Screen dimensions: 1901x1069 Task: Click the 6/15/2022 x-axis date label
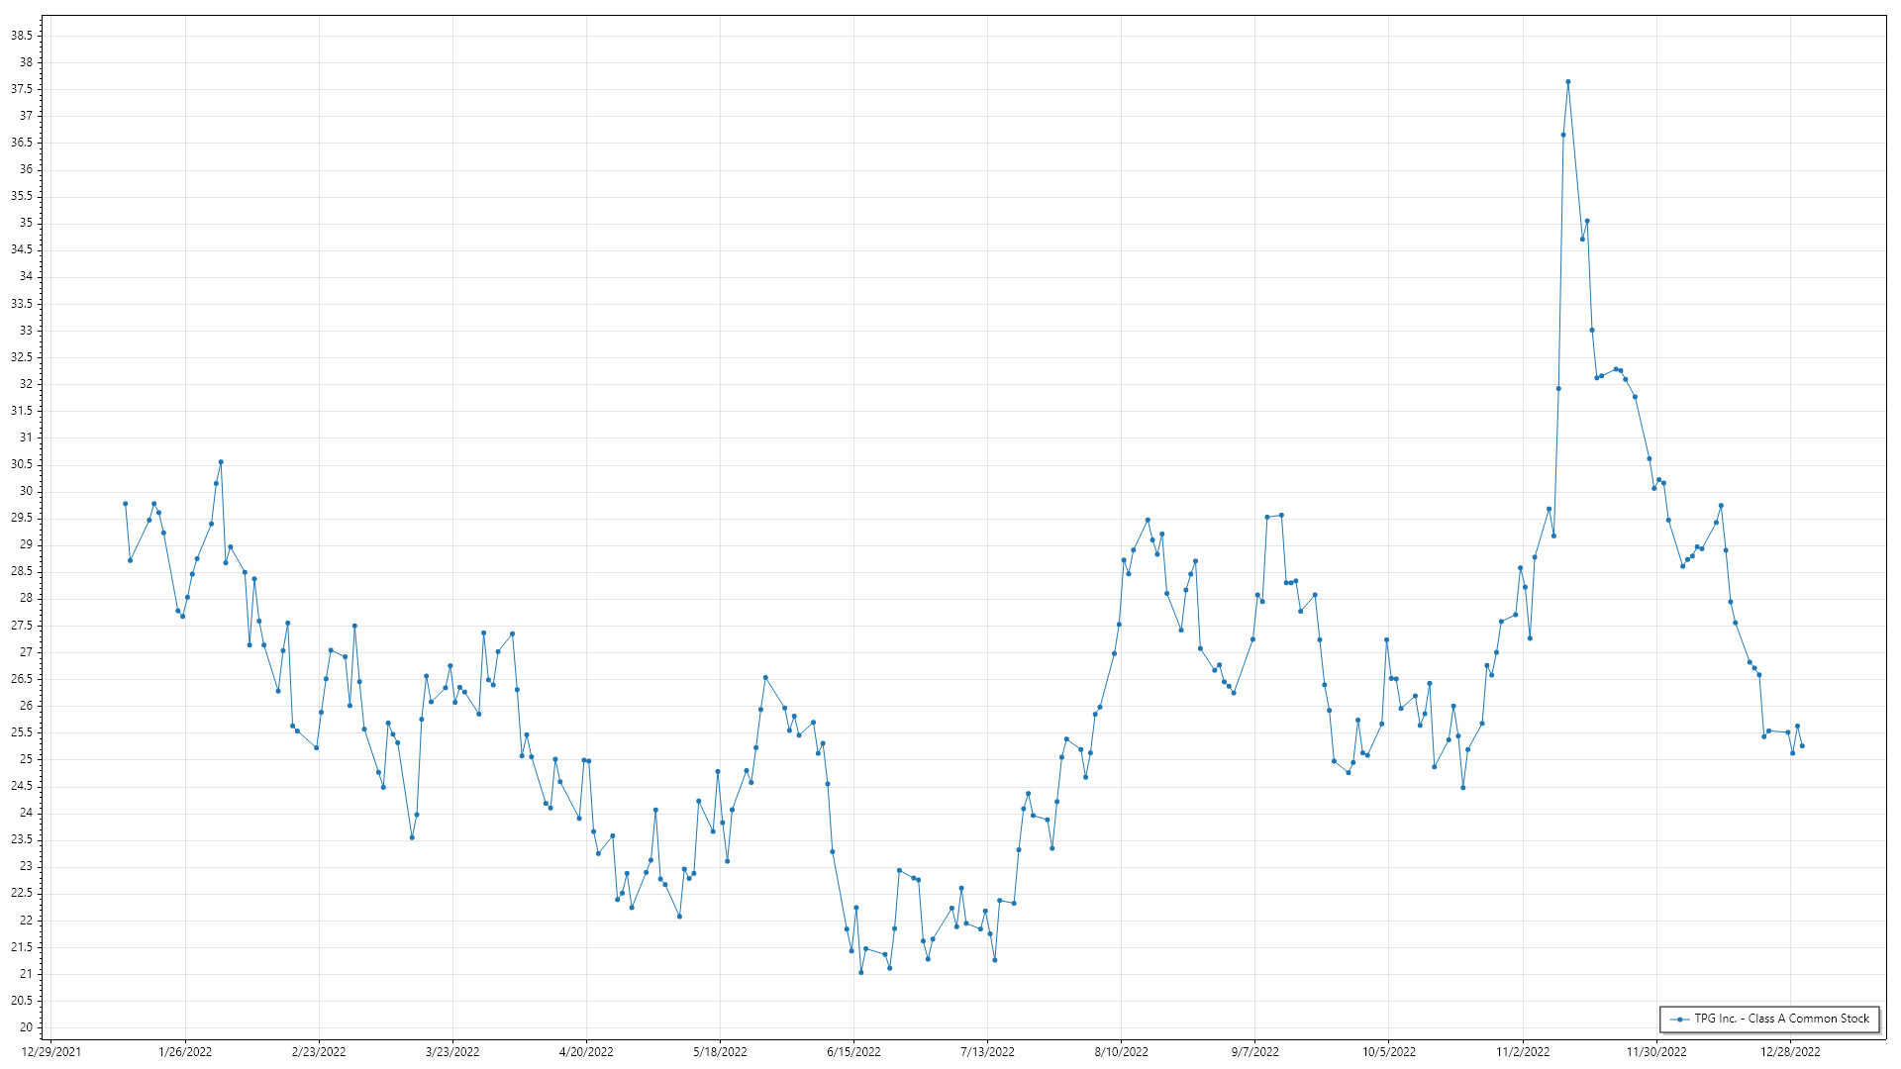(x=853, y=1052)
